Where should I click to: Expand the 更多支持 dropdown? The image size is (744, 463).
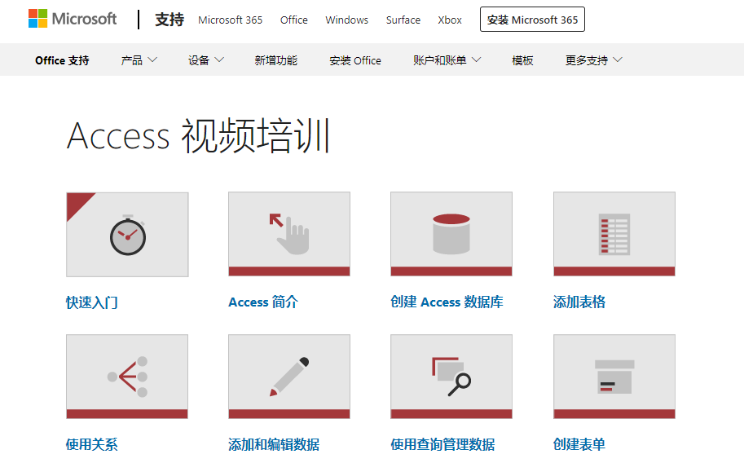coord(593,60)
